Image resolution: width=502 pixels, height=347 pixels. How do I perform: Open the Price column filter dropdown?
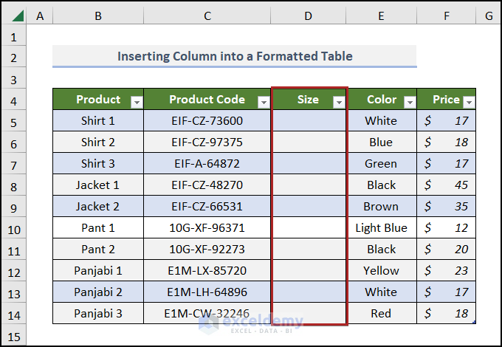click(x=469, y=102)
